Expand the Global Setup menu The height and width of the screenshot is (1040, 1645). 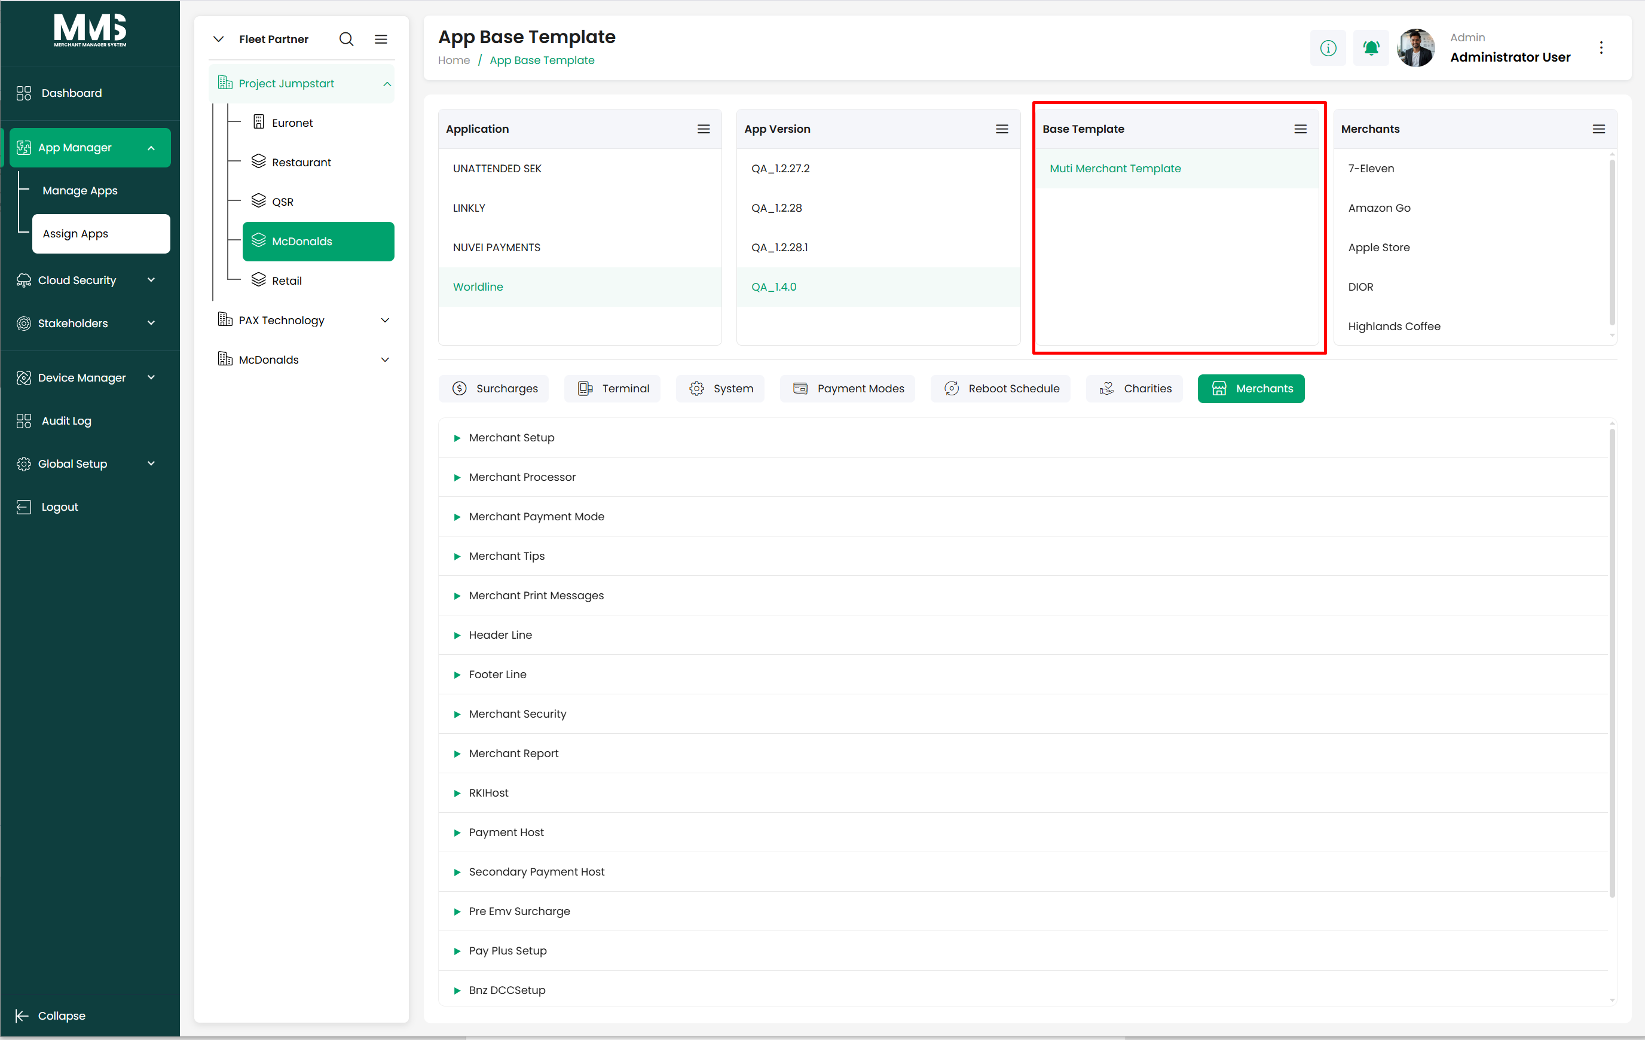(x=90, y=464)
